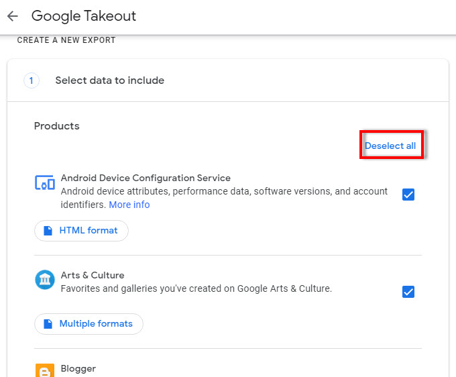Screen dimensions: 456x377
Task: Click the Blogger product title
Action: (x=78, y=368)
